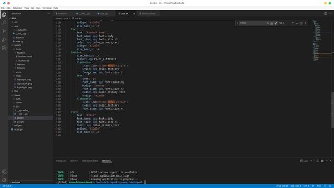Click Ln Col indicator in status bar
Screen dimensions: 334x188
click(x=282, y=186)
